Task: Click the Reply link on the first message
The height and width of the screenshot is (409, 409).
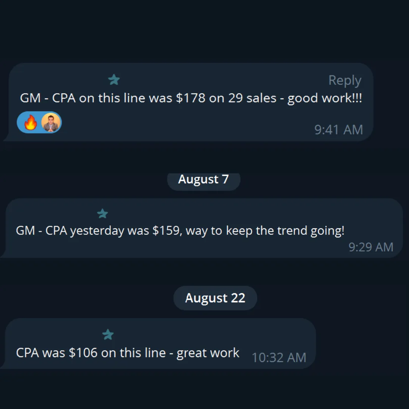Action: tap(345, 80)
